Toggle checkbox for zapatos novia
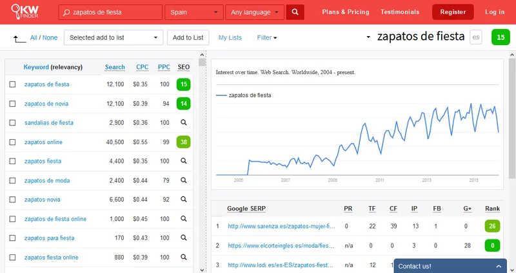Screen dimensions: 516x273 (x=12, y=200)
